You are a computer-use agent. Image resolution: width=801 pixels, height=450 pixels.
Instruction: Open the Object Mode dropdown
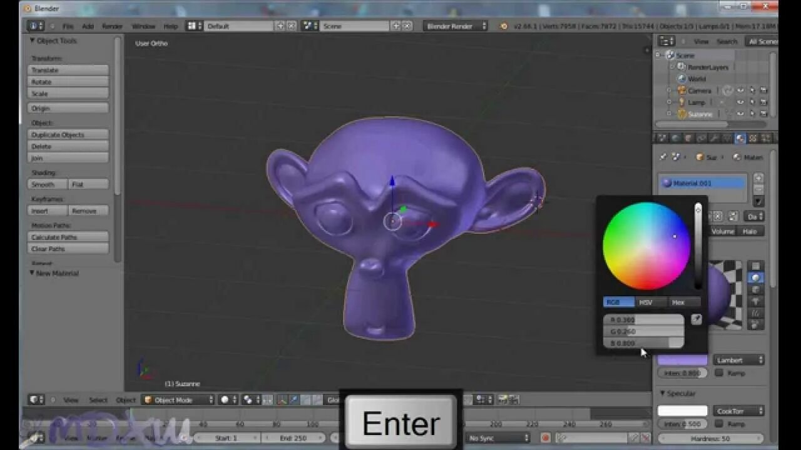tap(178, 400)
